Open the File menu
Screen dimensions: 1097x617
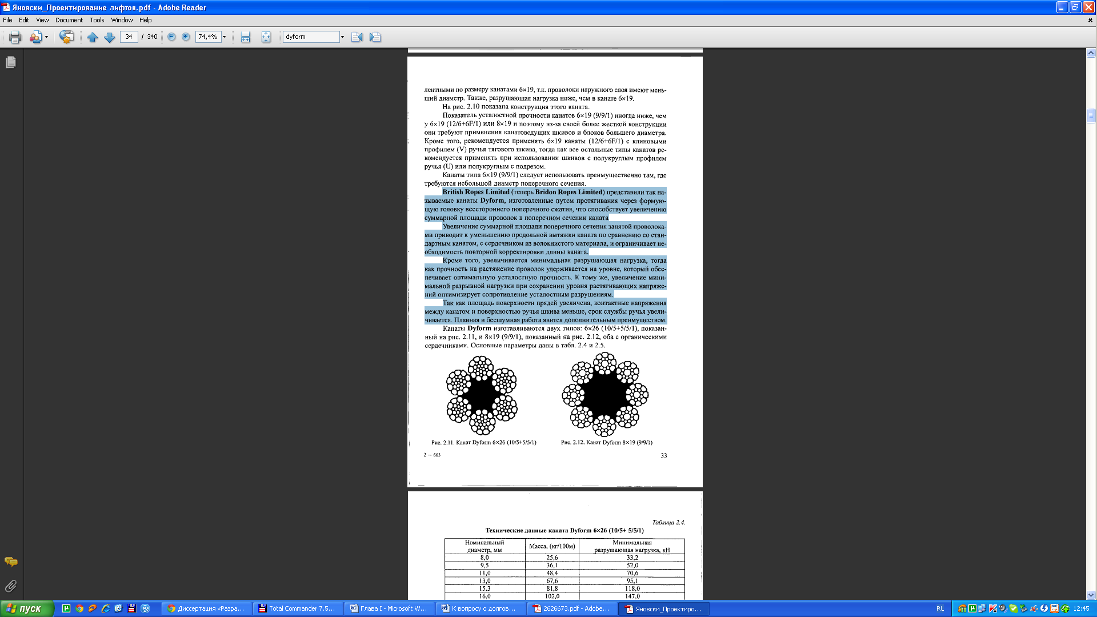pos(7,20)
